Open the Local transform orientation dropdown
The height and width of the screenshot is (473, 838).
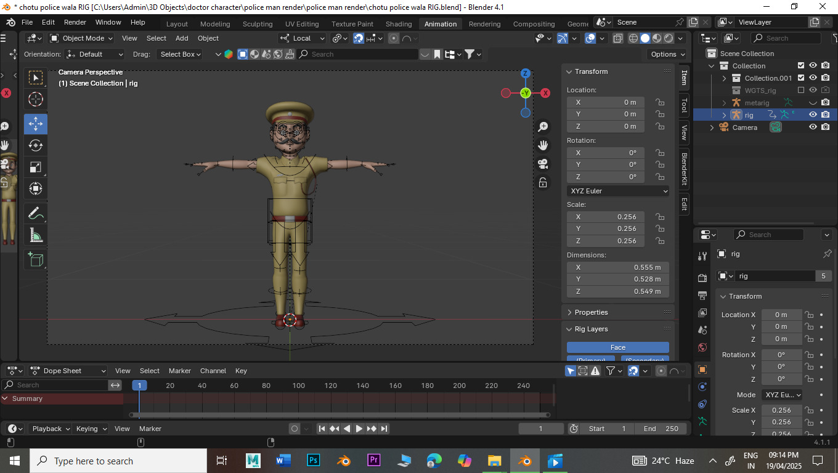302,38
